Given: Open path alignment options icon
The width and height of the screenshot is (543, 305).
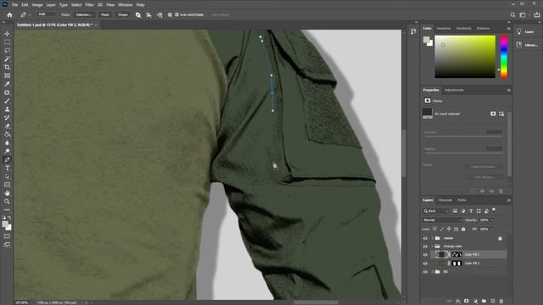Looking at the screenshot, I should click(148, 15).
